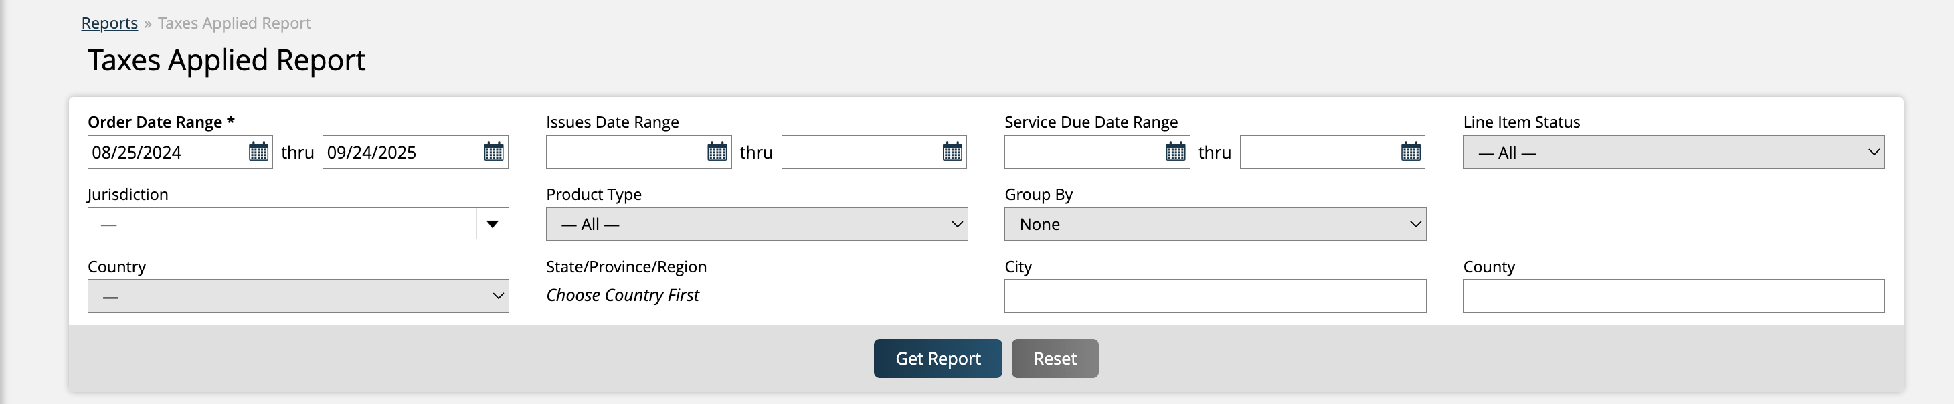Image resolution: width=1954 pixels, height=404 pixels.
Task: Open the Product Type dropdown
Action: pyautogui.click(x=756, y=224)
